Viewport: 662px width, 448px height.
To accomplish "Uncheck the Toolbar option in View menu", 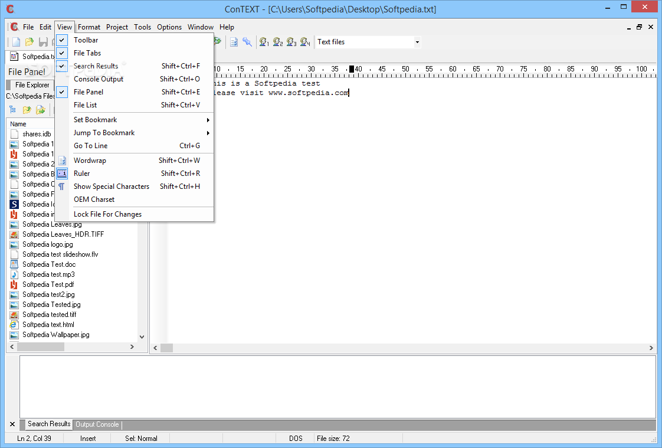I will 135,40.
